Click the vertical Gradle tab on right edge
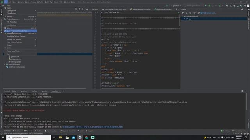This screenshot has height=140, width=250. 248,12
